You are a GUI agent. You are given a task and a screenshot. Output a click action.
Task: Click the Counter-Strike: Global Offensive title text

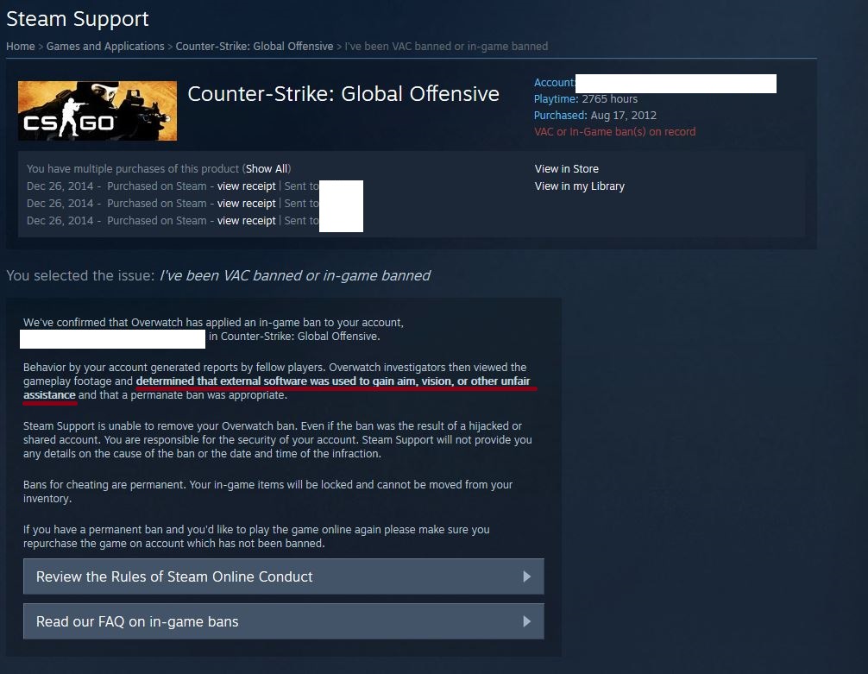343,93
